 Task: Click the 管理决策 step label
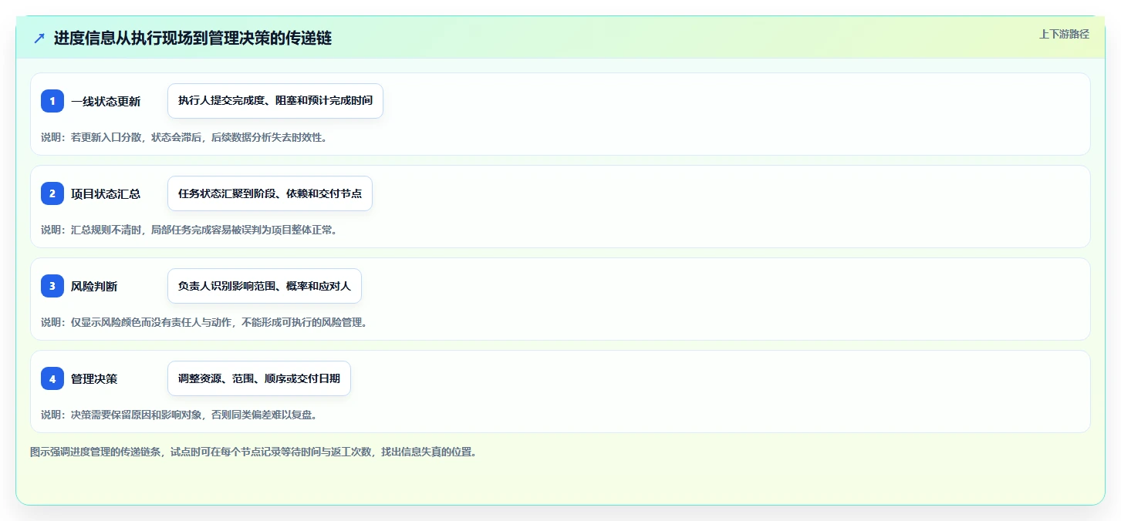[94, 378]
